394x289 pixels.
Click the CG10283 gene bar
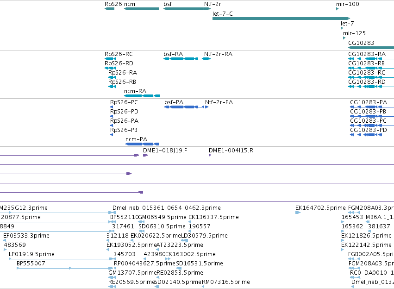point(371,48)
